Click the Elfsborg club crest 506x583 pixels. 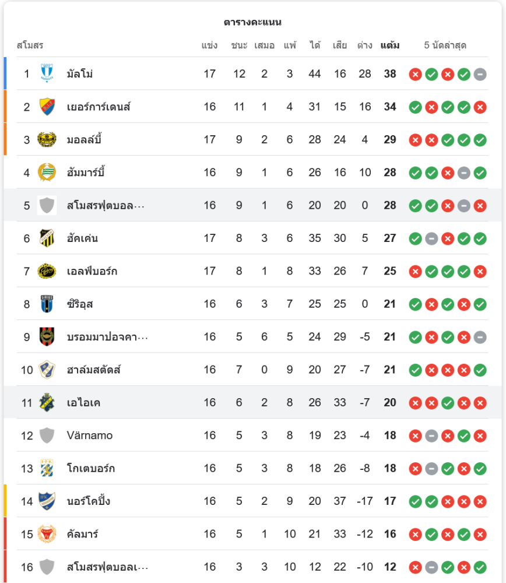(x=47, y=271)
